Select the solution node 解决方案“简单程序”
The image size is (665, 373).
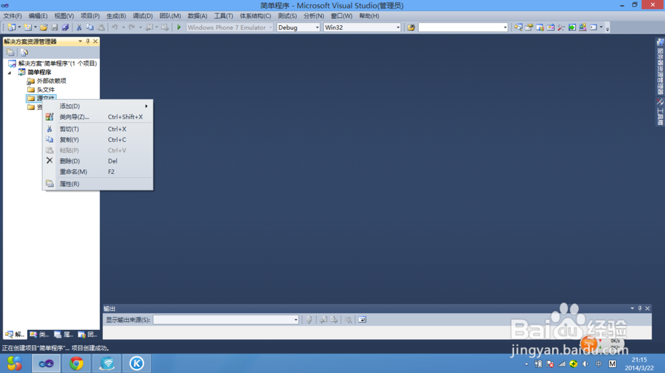click(x=53, y=64)
